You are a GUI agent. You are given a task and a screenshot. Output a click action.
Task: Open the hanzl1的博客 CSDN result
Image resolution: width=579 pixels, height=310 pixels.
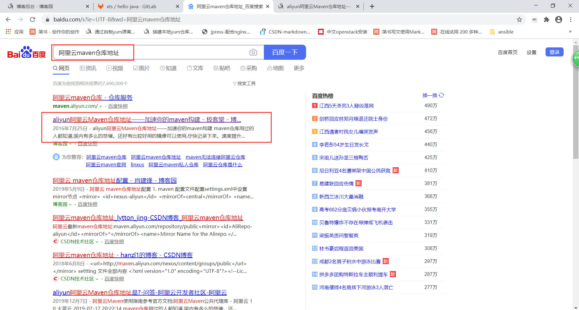click(x=123, y=255)
